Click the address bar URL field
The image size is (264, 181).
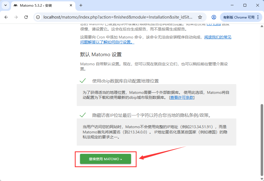(118, 17)
